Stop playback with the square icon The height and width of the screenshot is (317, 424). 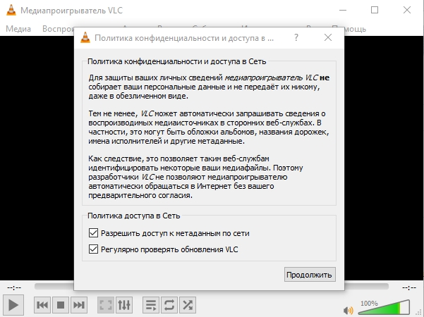pos(61,305)
